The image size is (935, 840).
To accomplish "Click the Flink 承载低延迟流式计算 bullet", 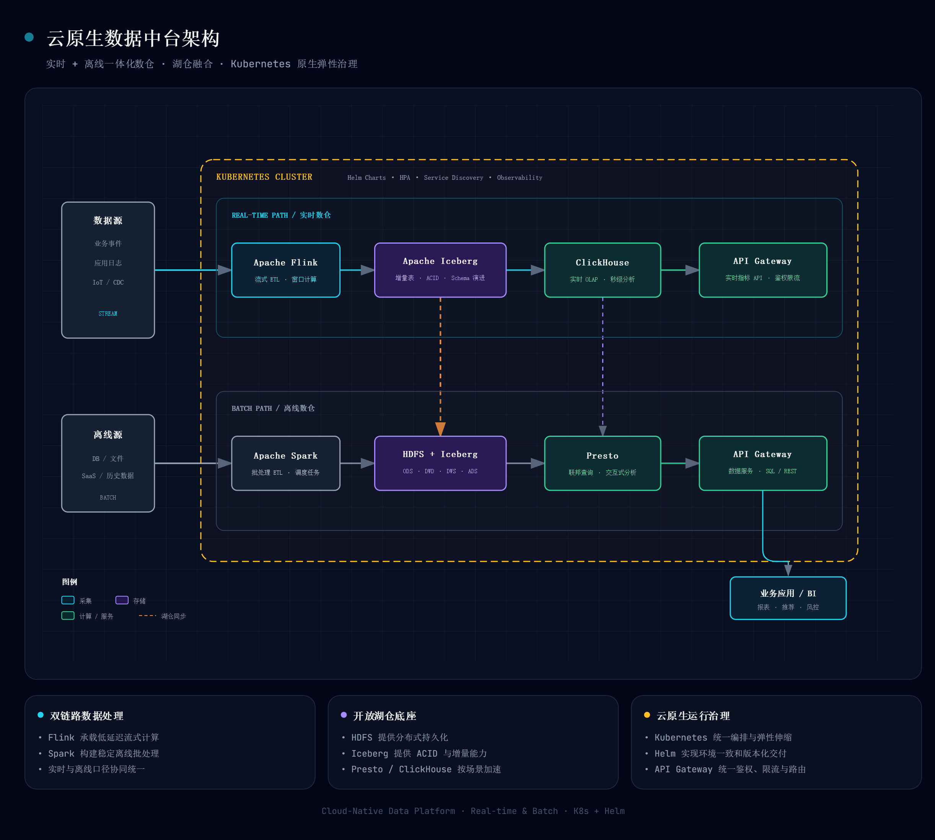I will click(x=103, y=737).
